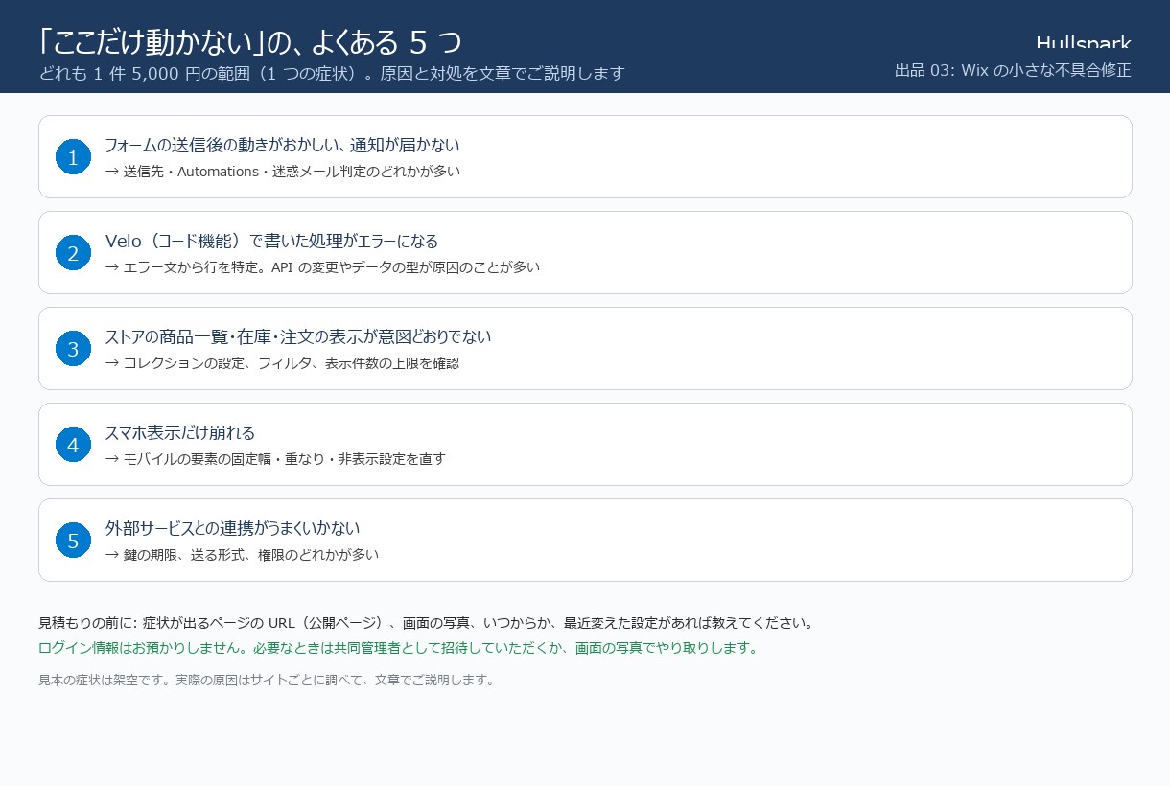
Task: Click the subtitle about 1 件 5,000 円の範囲
Action: (x=332, y=73)
